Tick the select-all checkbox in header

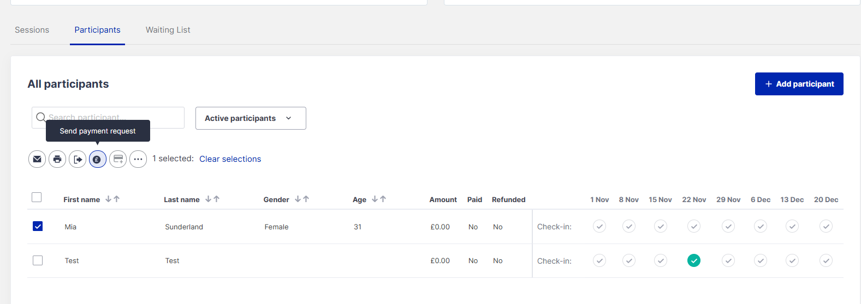(x=37, y=197)
